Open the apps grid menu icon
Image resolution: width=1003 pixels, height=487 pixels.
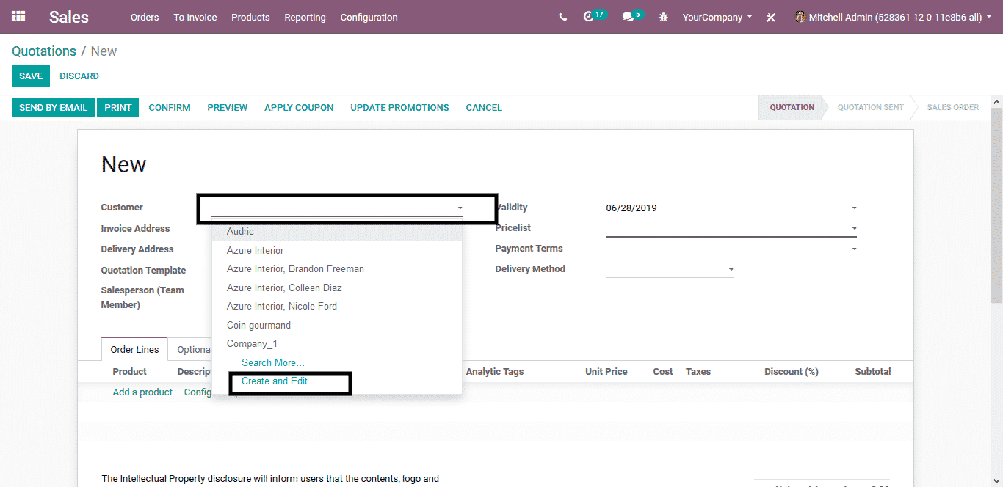coord(18,16)
